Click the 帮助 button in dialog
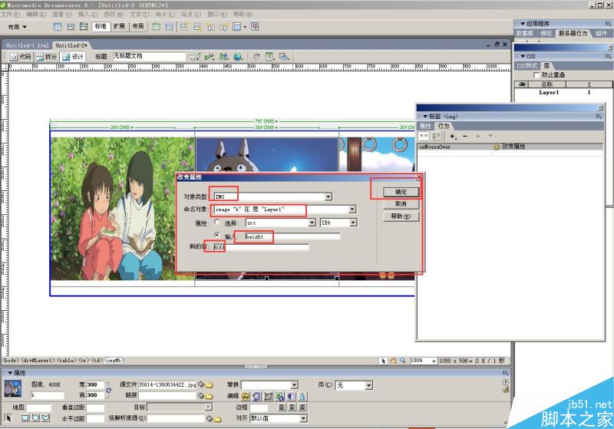The height and width of the screenshot is (429, 614). (401, 216)
